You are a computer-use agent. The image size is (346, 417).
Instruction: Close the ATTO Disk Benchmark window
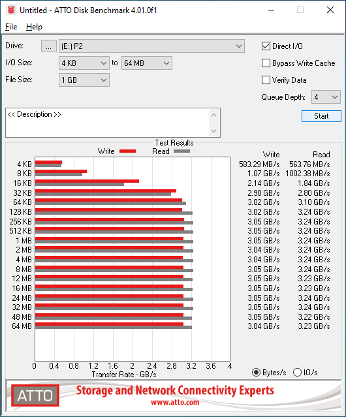coord(330,10)
